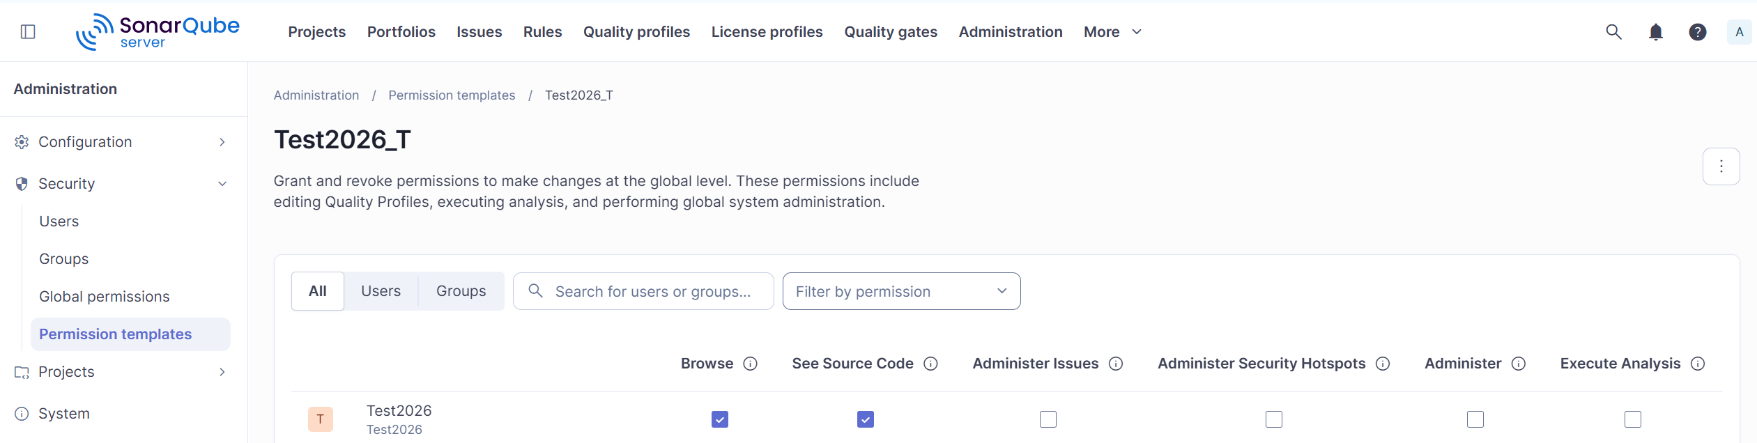Image resolution: width=1757 pixels, height=443 pixels.
Task: Focus the Search for users or groups field
Action: pyautogui.click(x=643, y=291)
